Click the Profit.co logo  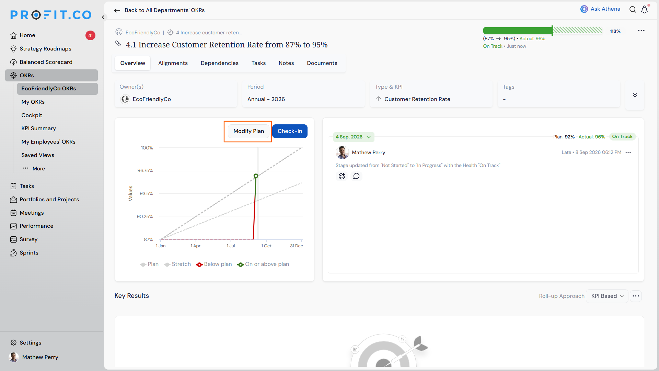click(51, 15)
